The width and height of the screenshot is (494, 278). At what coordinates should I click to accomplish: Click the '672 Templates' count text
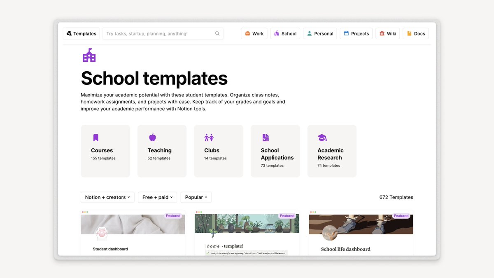[396, 197]
